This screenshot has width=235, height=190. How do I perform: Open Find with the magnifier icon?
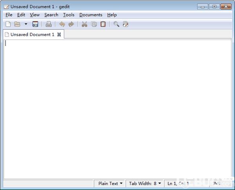point(116,24)
